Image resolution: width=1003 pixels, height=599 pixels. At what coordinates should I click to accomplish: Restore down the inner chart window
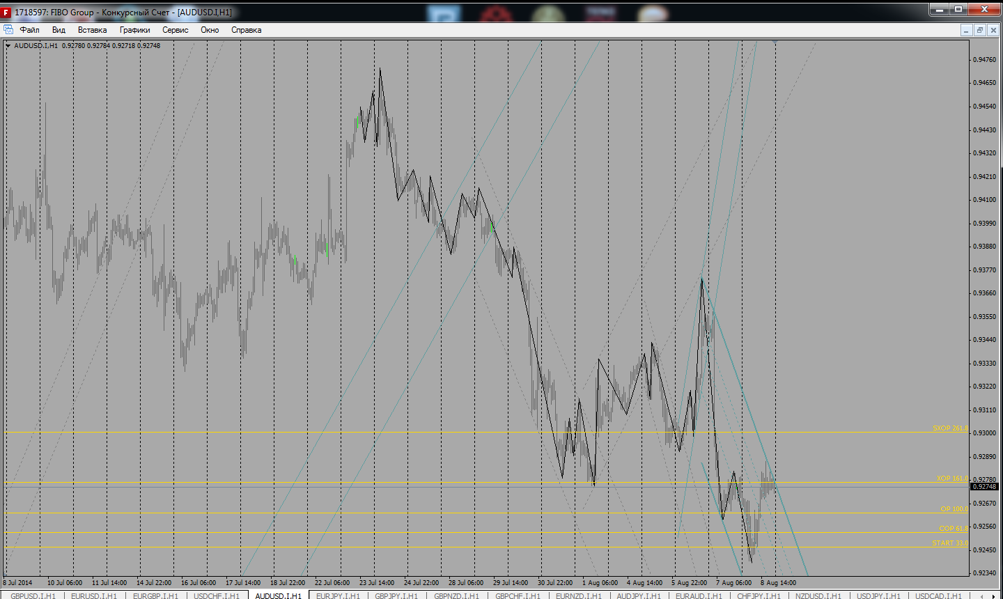pyautogui.click(x=979, y=30)
